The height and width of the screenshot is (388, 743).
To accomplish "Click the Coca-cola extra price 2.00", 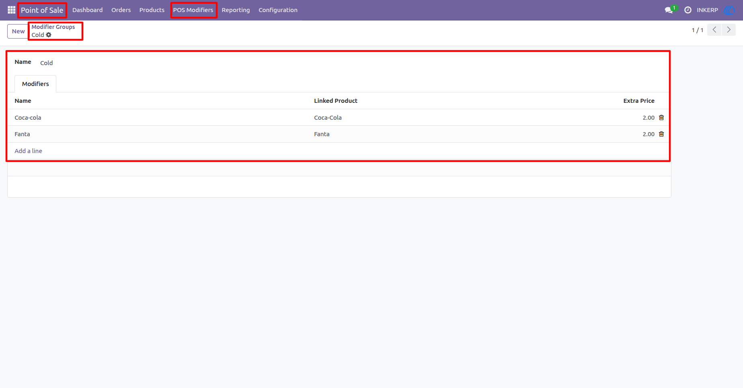I will 648,117.
